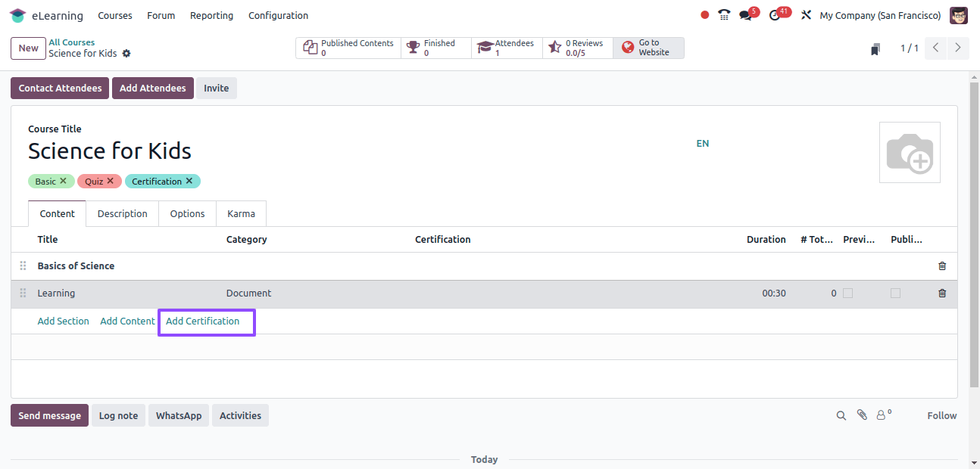Open the VoIP phone icon
Image resolution: width=980 pixels, height=469 pixels.
pyautogui.click(x=724, y=15)
